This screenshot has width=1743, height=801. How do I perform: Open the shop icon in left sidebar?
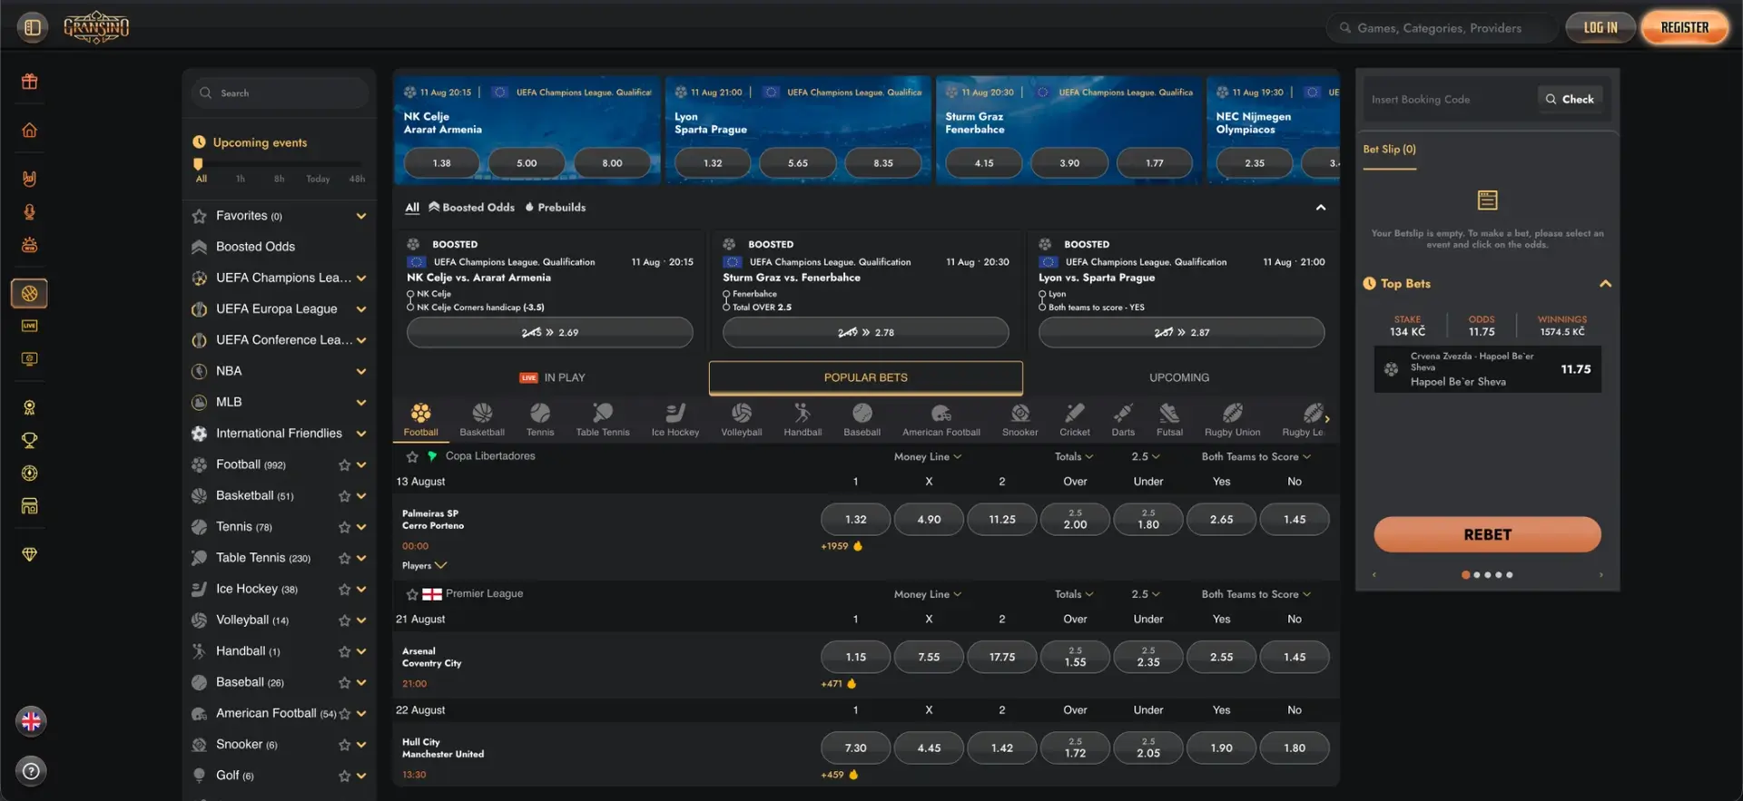click(30, 506)
